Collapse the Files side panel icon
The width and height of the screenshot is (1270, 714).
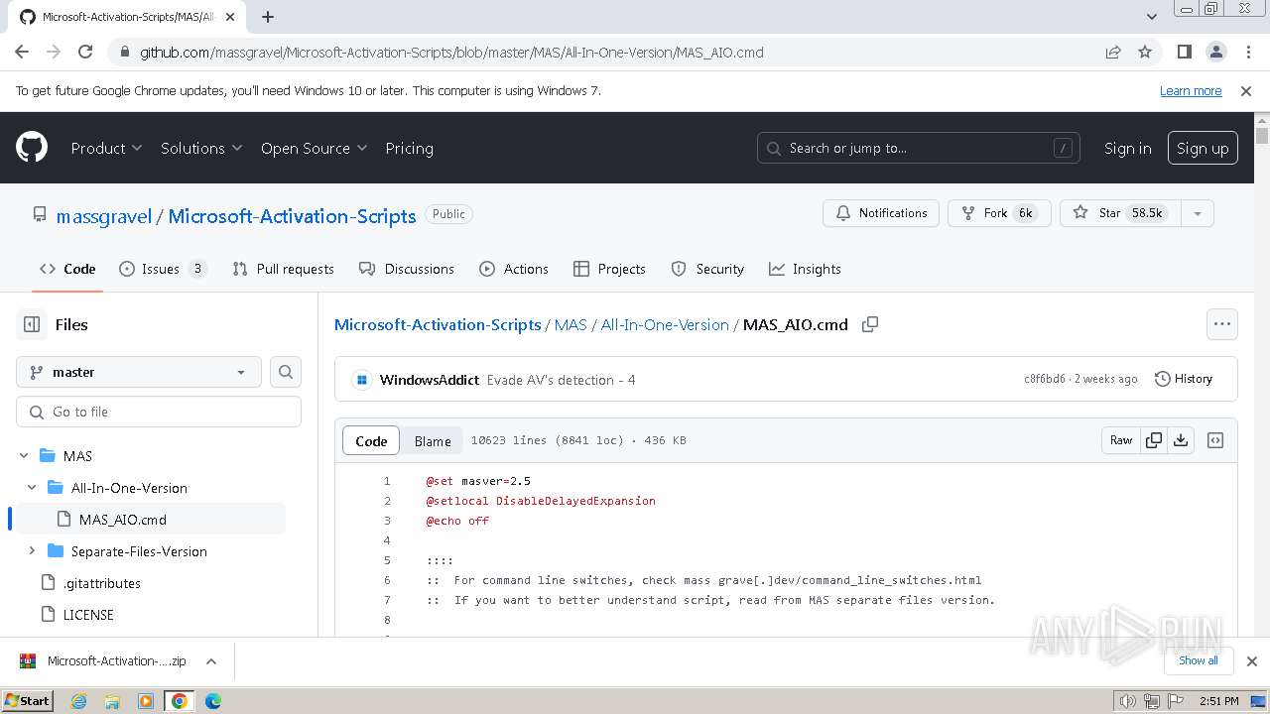click(32, 324)
